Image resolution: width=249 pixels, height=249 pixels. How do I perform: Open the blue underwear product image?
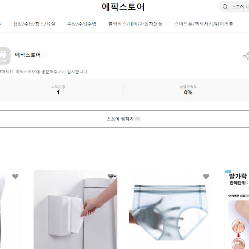[x=171, y=210]
